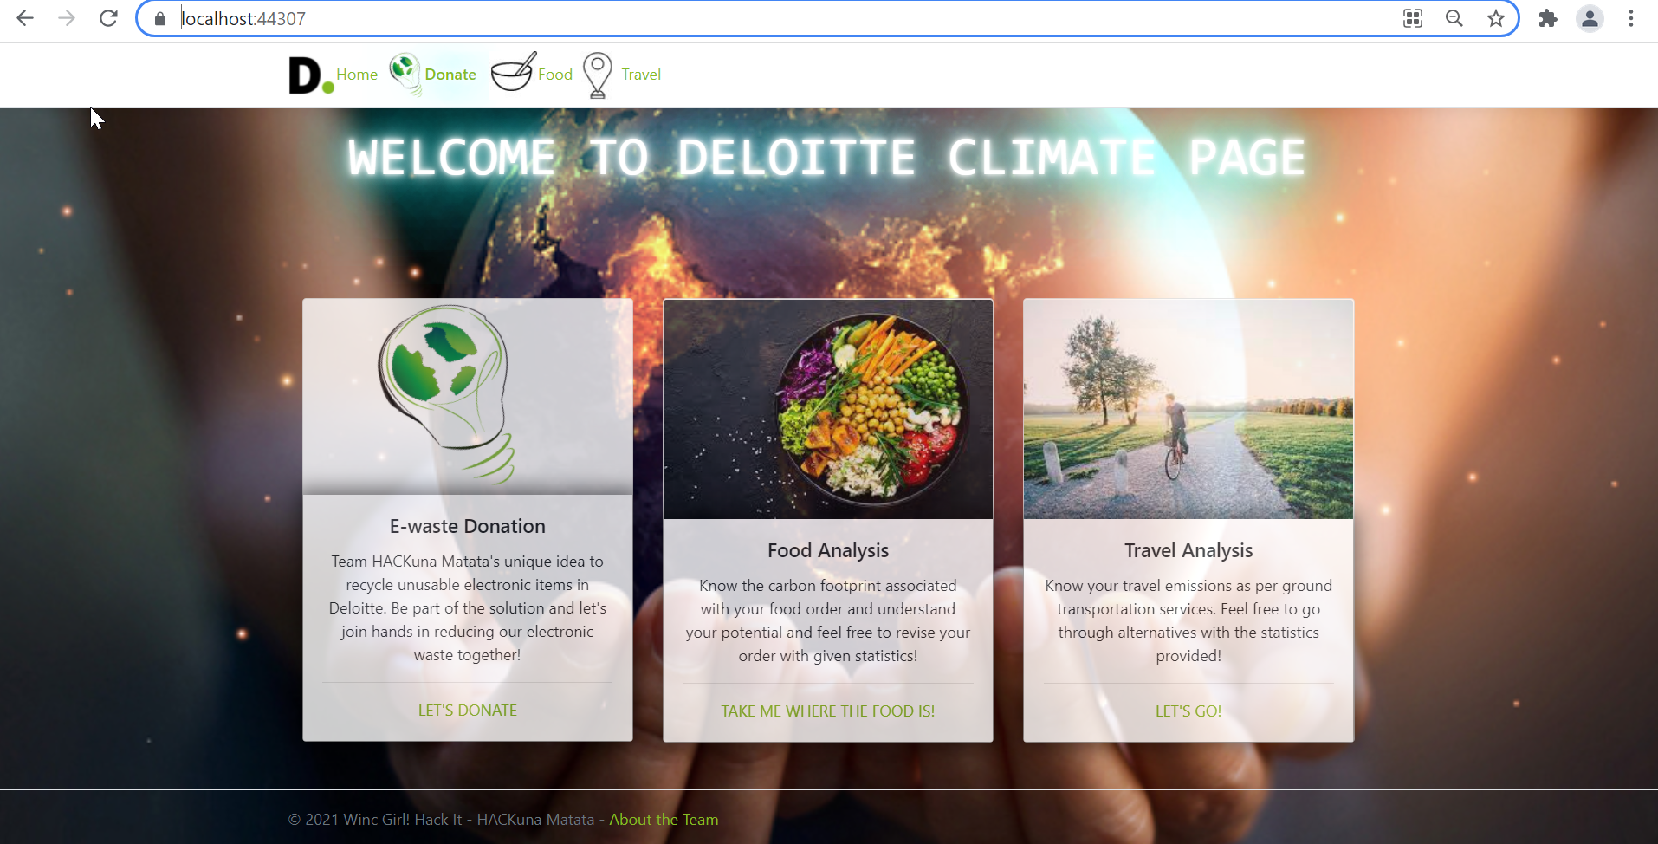The height and width of the screenshot is (844, 1658).
Task: Click the cyclist Travel card image
Action: (x=1188, y=409)
